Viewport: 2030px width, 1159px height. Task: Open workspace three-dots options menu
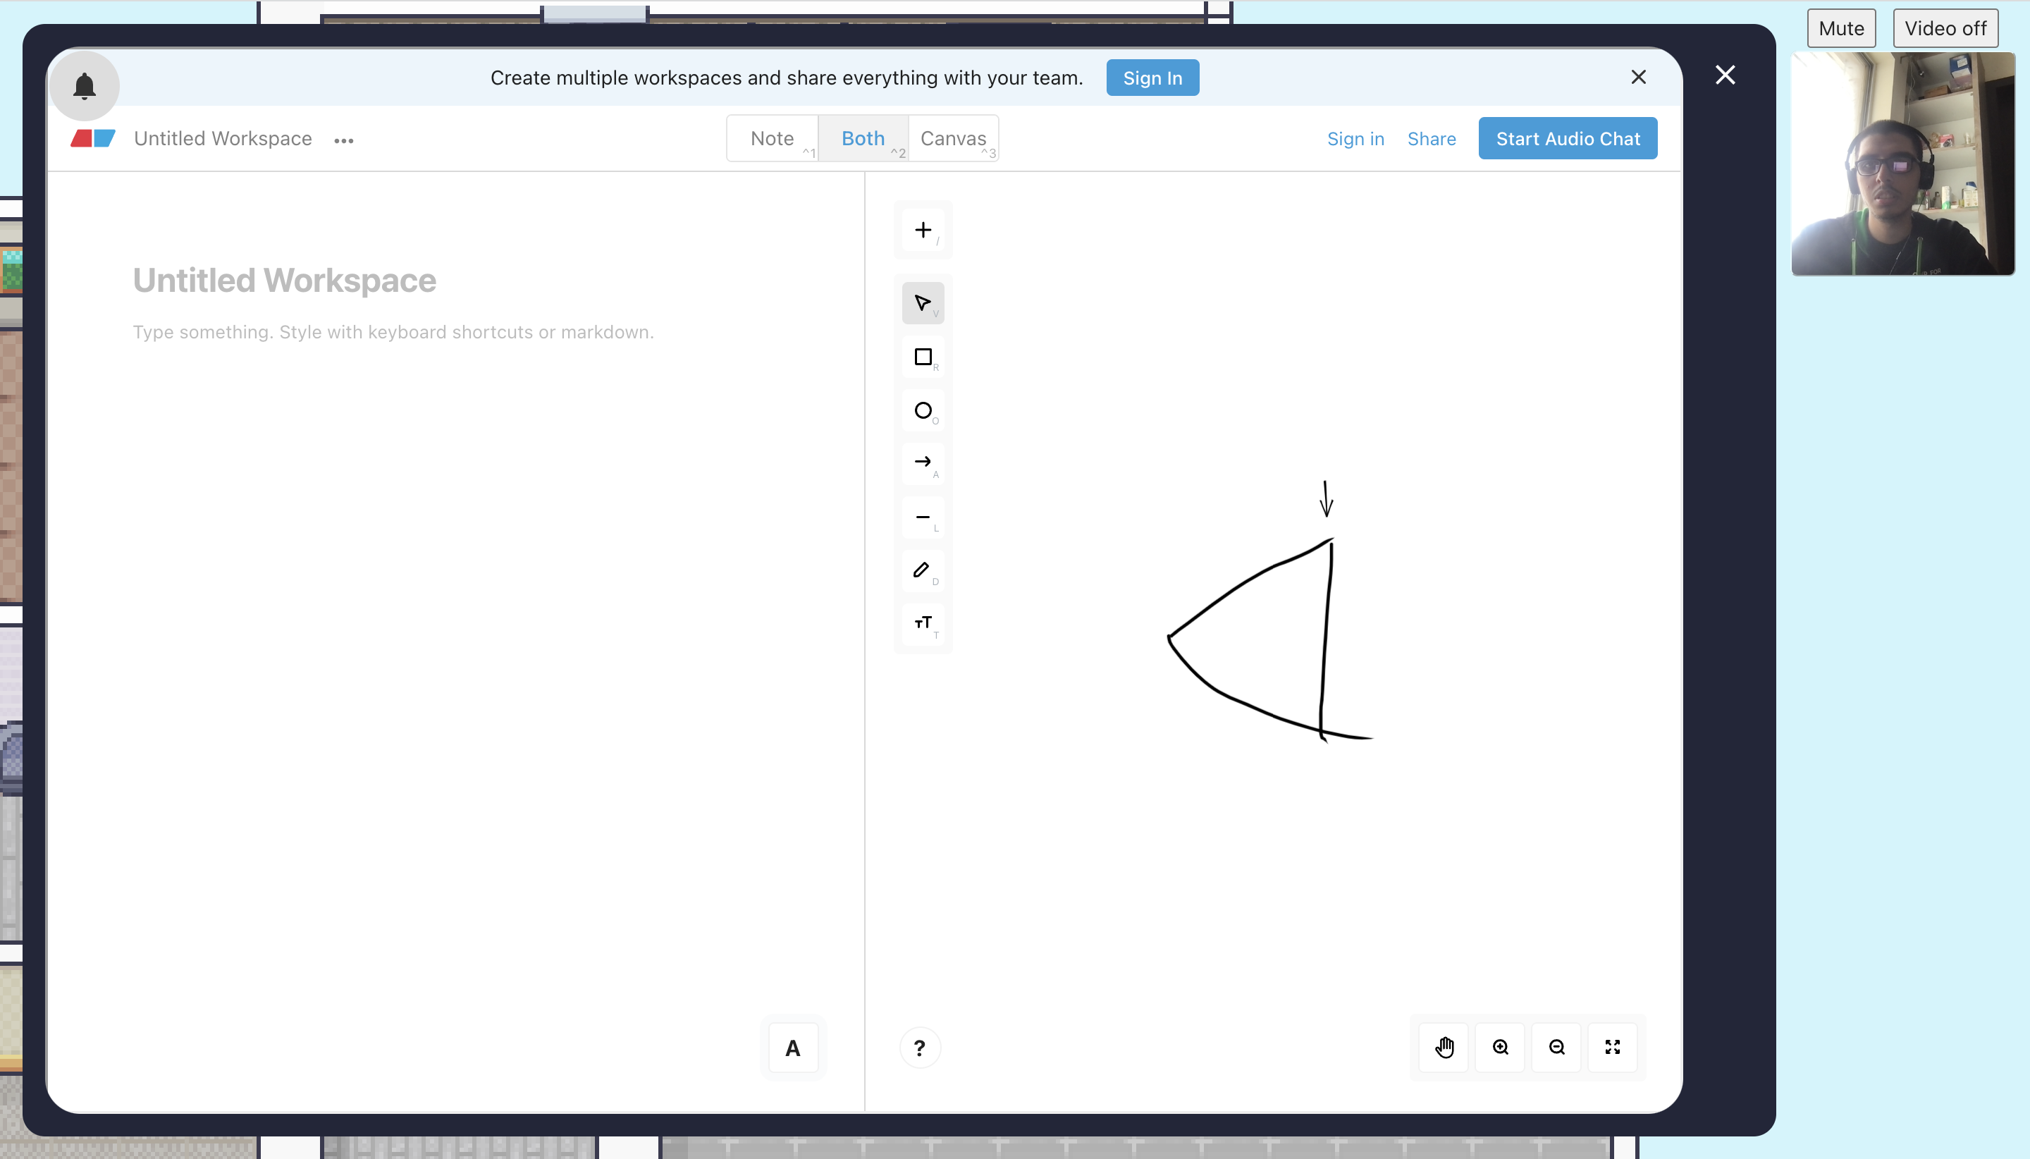(x=344, y=140)
